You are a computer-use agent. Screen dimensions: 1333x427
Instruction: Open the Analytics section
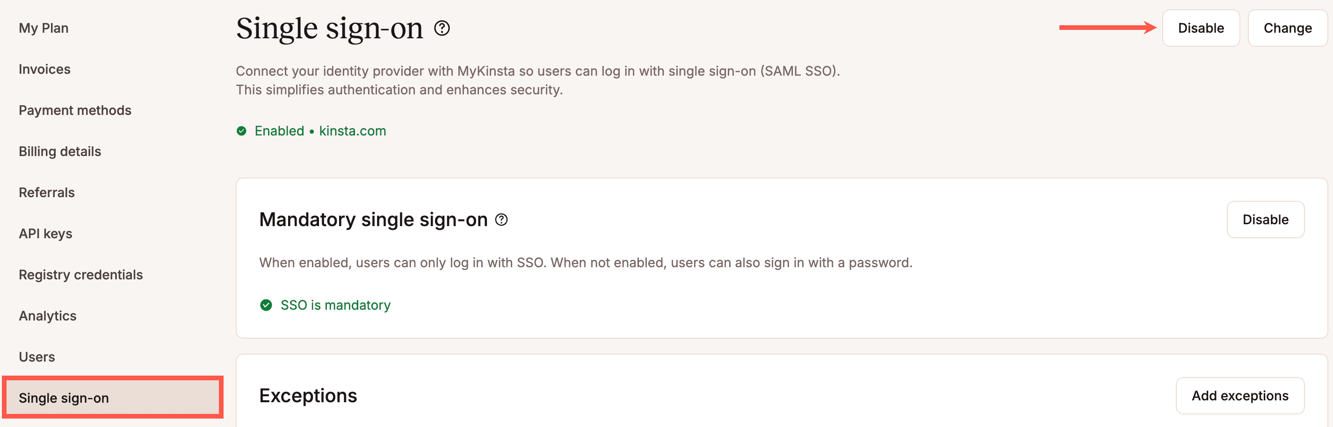tap(48, 315)
